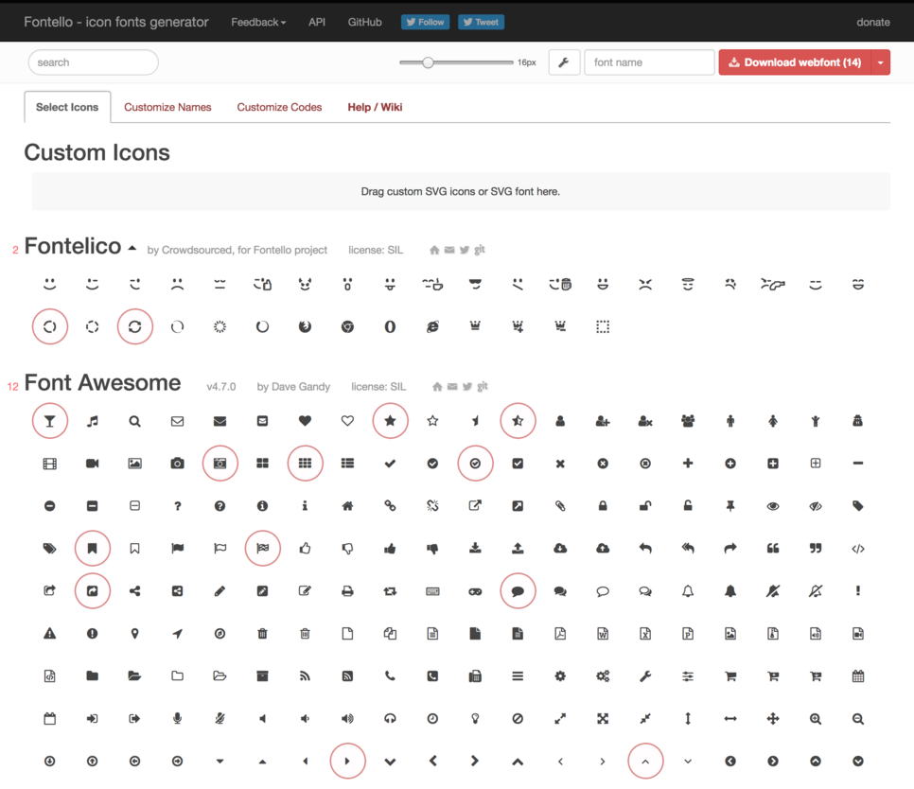Select the film strip icon
The height and width of the screenshot is (789, 914).
49,464
